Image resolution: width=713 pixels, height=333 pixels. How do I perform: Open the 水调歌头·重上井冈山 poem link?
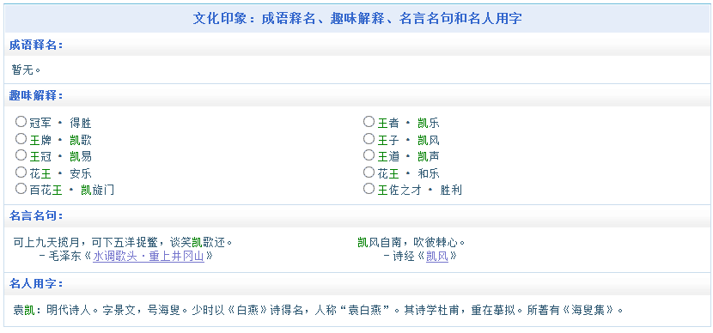point(149,257)
